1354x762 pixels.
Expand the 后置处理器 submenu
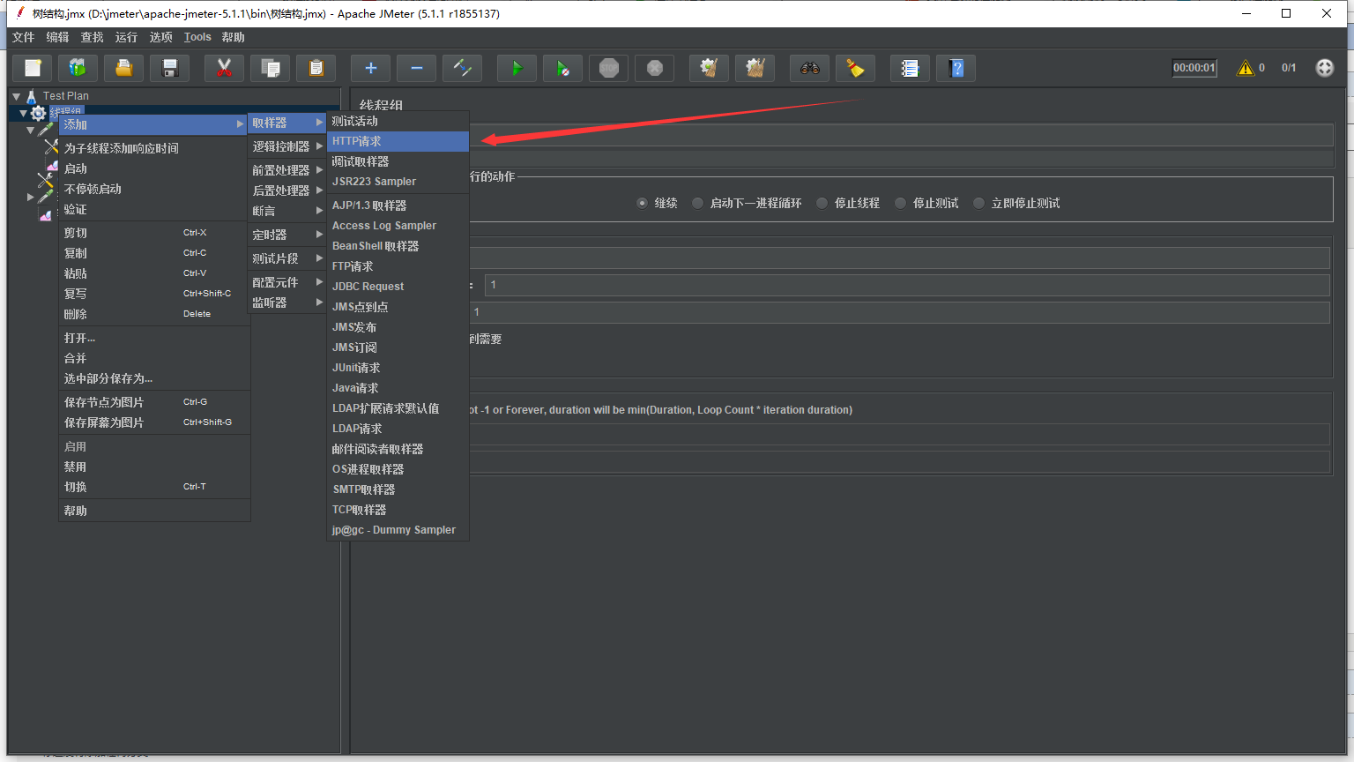coord(287,190)
